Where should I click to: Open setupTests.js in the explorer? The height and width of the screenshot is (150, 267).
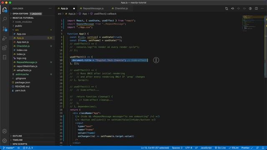tap(24, 70)
